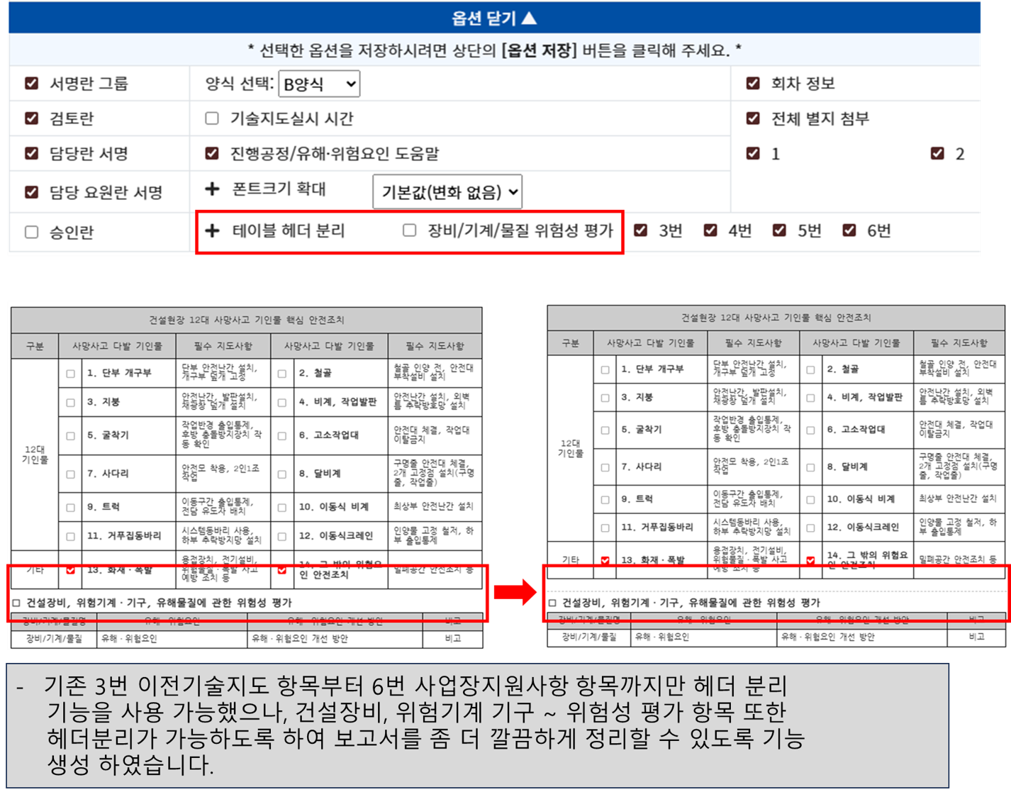Toggle 진행공정/유해·위험요인 도움말 checkbox
This screenshot has width=1011, height=792.
(x=212, y=153)
